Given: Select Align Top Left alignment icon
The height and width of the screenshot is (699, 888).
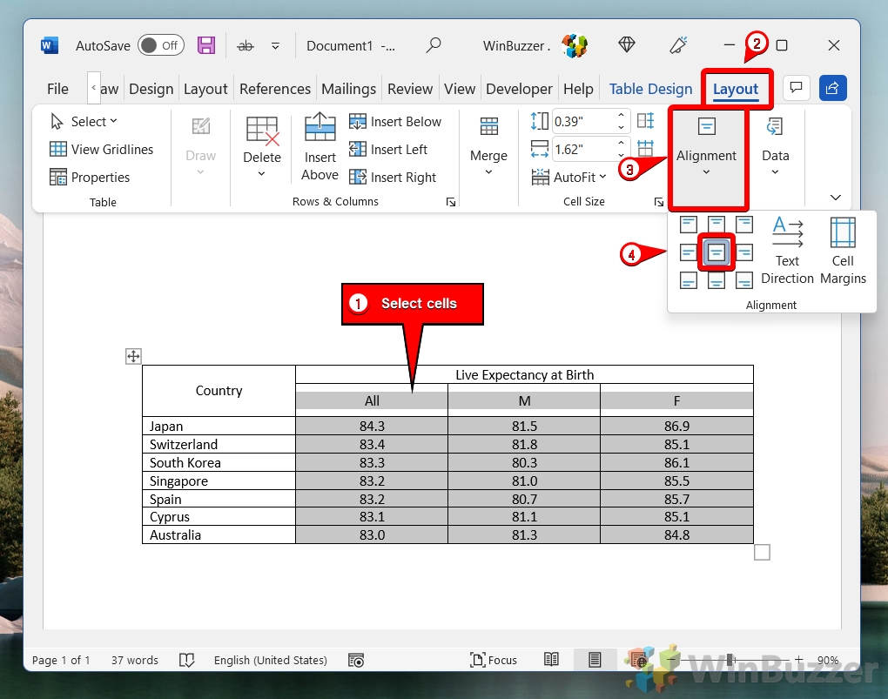Looking at the screenshot, I should (689, 225).
